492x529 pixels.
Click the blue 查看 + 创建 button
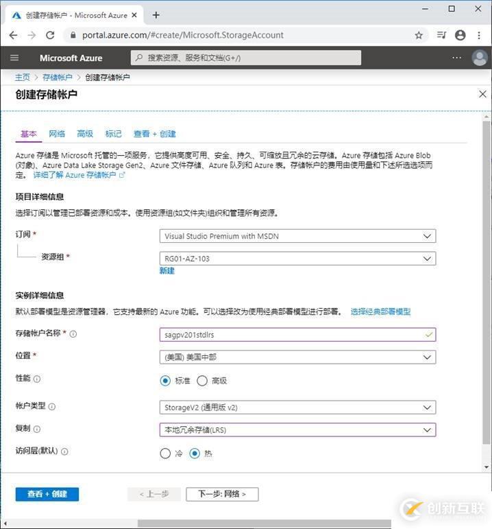[x=47, y=494]
